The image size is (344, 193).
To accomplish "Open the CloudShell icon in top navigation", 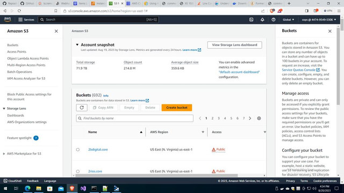I will [251, 19].
